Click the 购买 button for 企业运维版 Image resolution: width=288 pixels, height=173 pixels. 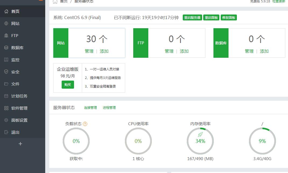coord(68,85)
